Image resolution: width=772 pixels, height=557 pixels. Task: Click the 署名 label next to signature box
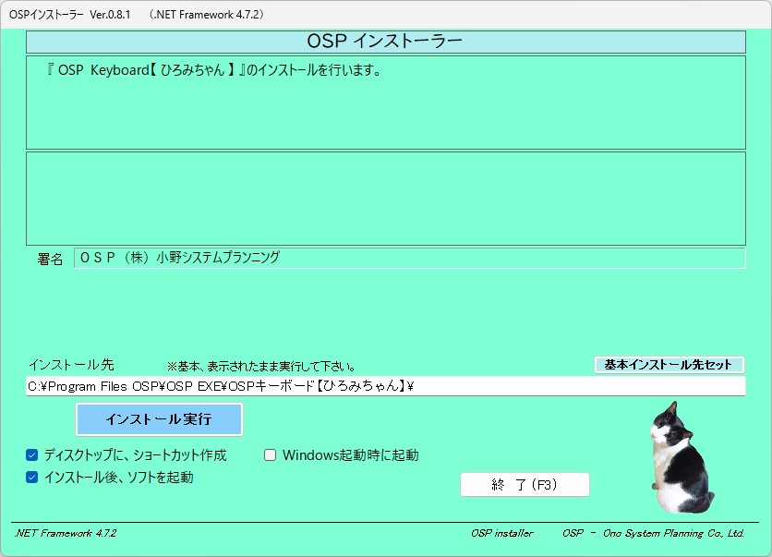point(48,259)
